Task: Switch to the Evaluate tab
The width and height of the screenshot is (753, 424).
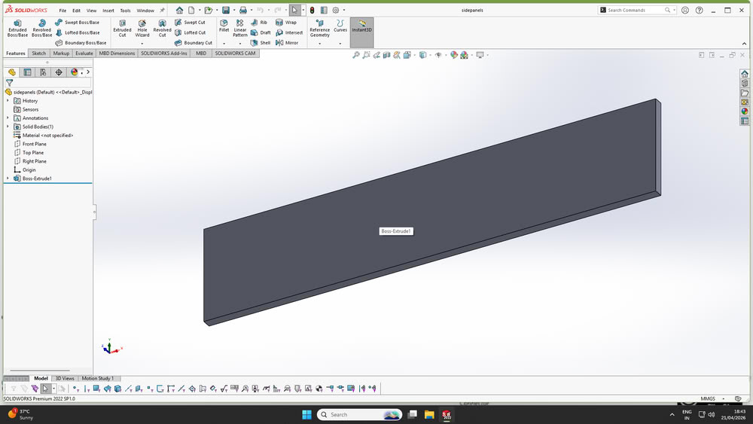Action: [84, 53]
